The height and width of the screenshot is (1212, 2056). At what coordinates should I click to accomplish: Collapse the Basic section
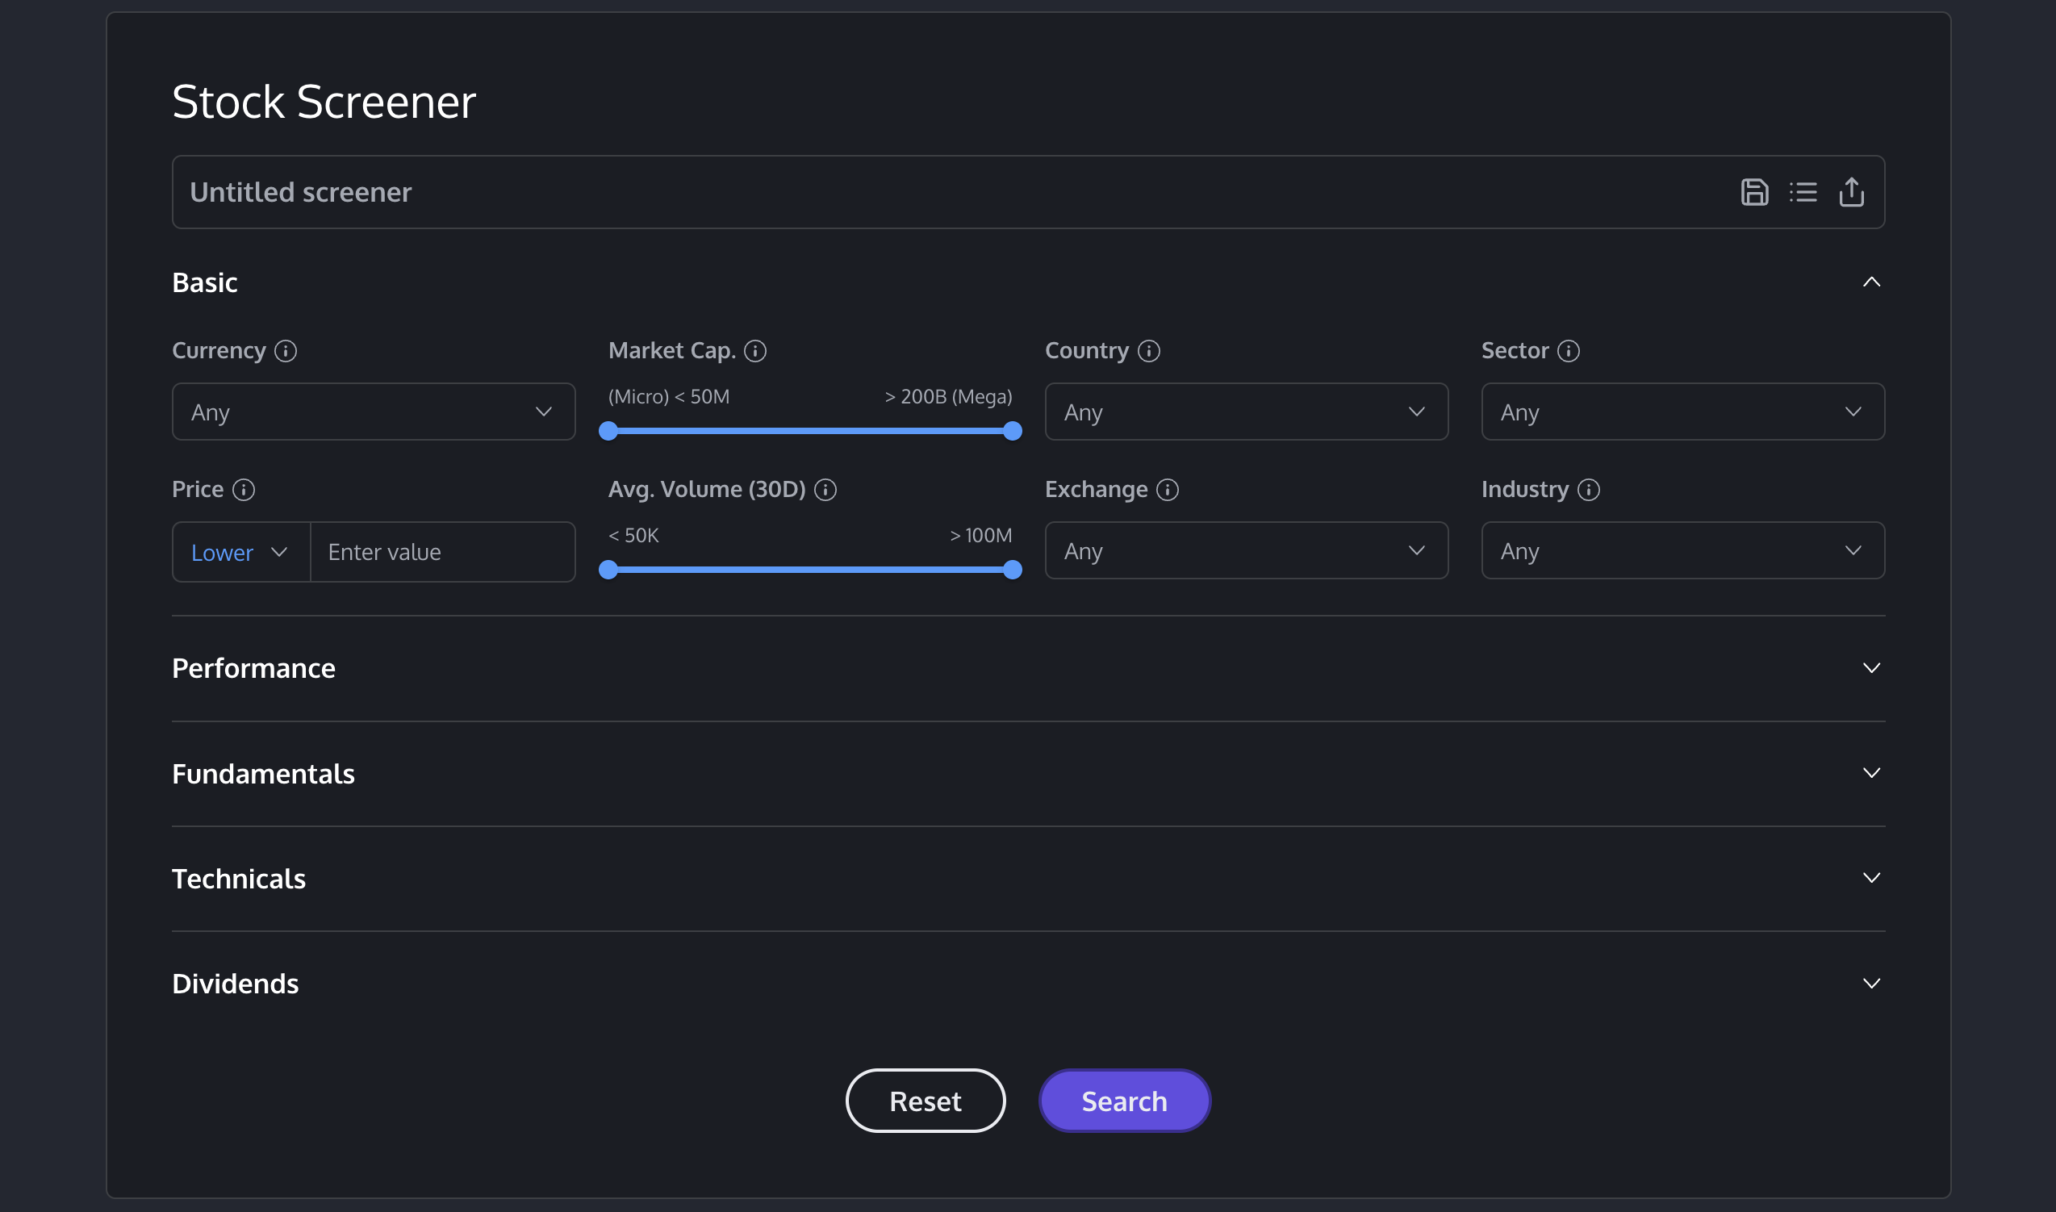coord(1871,282)
